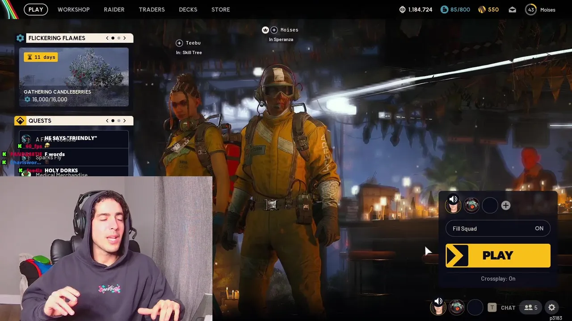Select first page dot in Flickering Flames
The height and width of the screenshot is (321, 572).
pyautogui.click(x=113, y=38)
